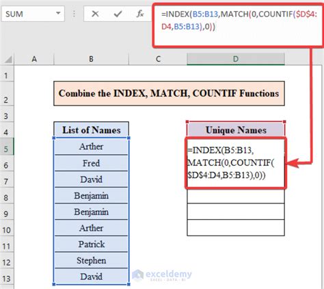324x289 pixels.
Task: Select empty cell D10 under Unique Names
Action: [x=236, y=228]
